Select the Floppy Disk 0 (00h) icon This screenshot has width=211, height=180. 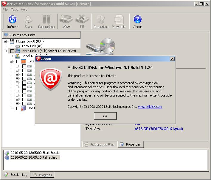click(12, 41)
